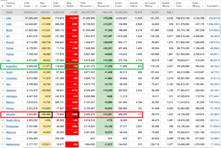Open the Ukraine country link

coord(10,115)
